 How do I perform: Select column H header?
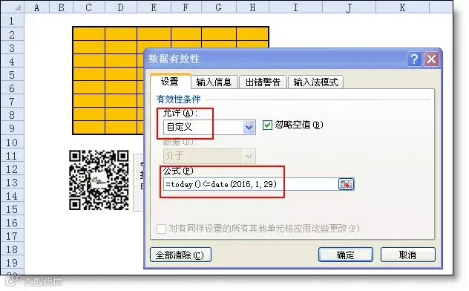252,7
